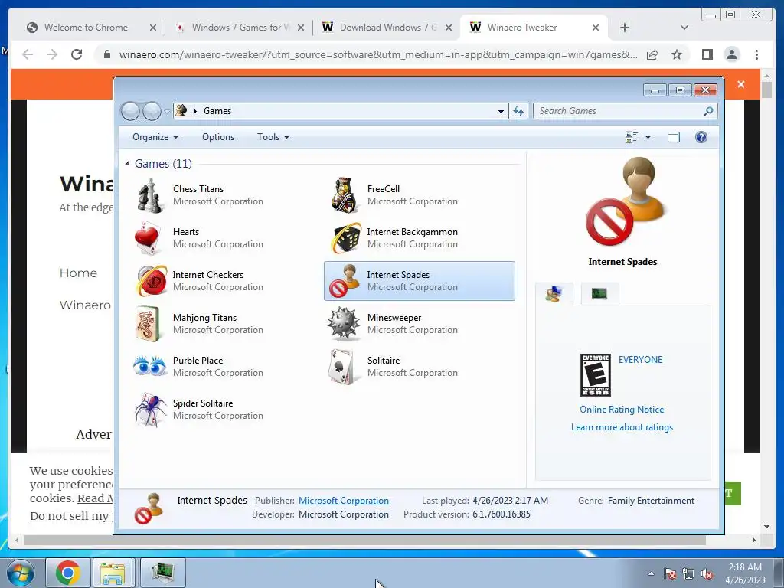Image resolution: width=784 pixels, height=588 pixels.
Task: Open the Organize dropdown menu
Action: click(x=155, y=137)
